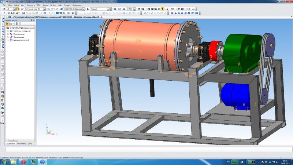Viewport: 293px width, 165px height.
Task: Open the Полный display mode dropdown
Action: click(x=108, y=9)
